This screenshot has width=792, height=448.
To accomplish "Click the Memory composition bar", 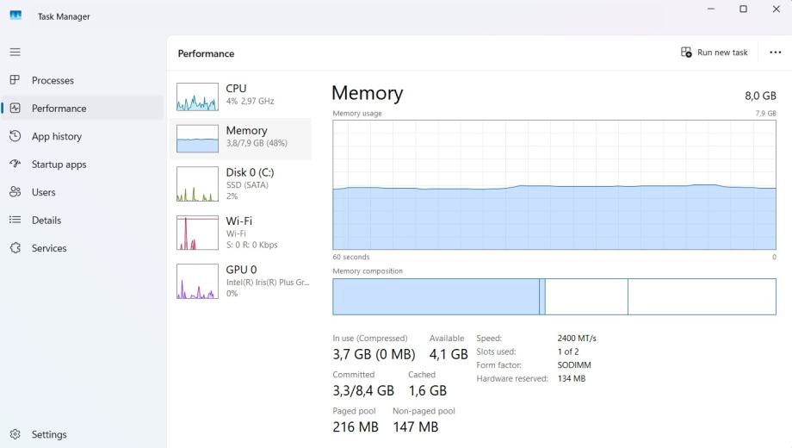I will click(554, 296).
